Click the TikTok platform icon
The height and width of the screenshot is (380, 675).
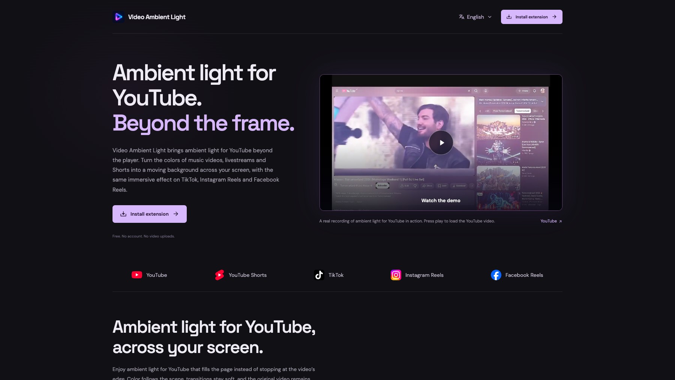click(319, 275)
